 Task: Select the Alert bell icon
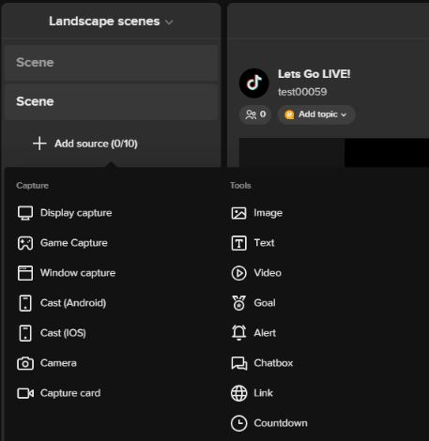[x=238, y=333]
